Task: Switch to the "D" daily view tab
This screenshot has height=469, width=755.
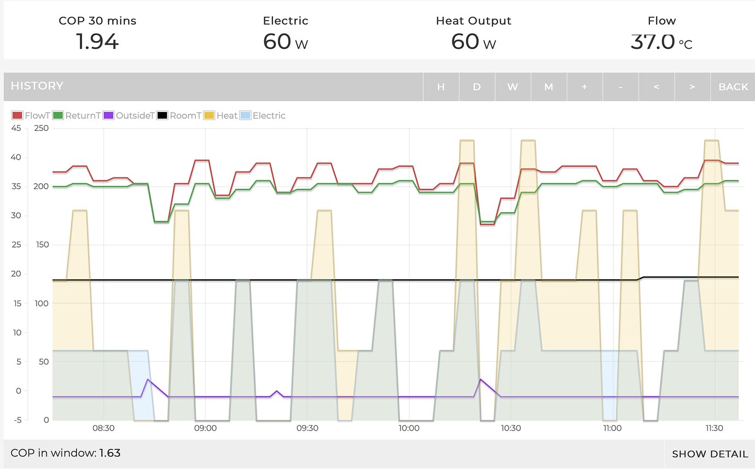Action: 477,86
